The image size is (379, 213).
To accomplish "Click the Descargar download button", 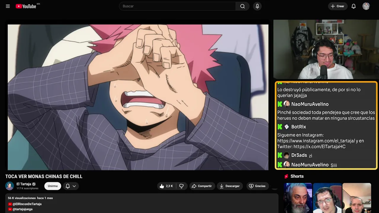I will [x=230, y=186].
